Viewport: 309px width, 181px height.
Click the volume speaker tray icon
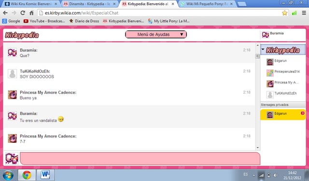point(276,175)
